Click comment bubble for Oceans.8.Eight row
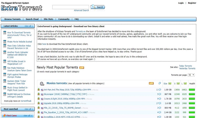Image resolution: width=197 pixels, height=118 pixels. coord(160,99)
